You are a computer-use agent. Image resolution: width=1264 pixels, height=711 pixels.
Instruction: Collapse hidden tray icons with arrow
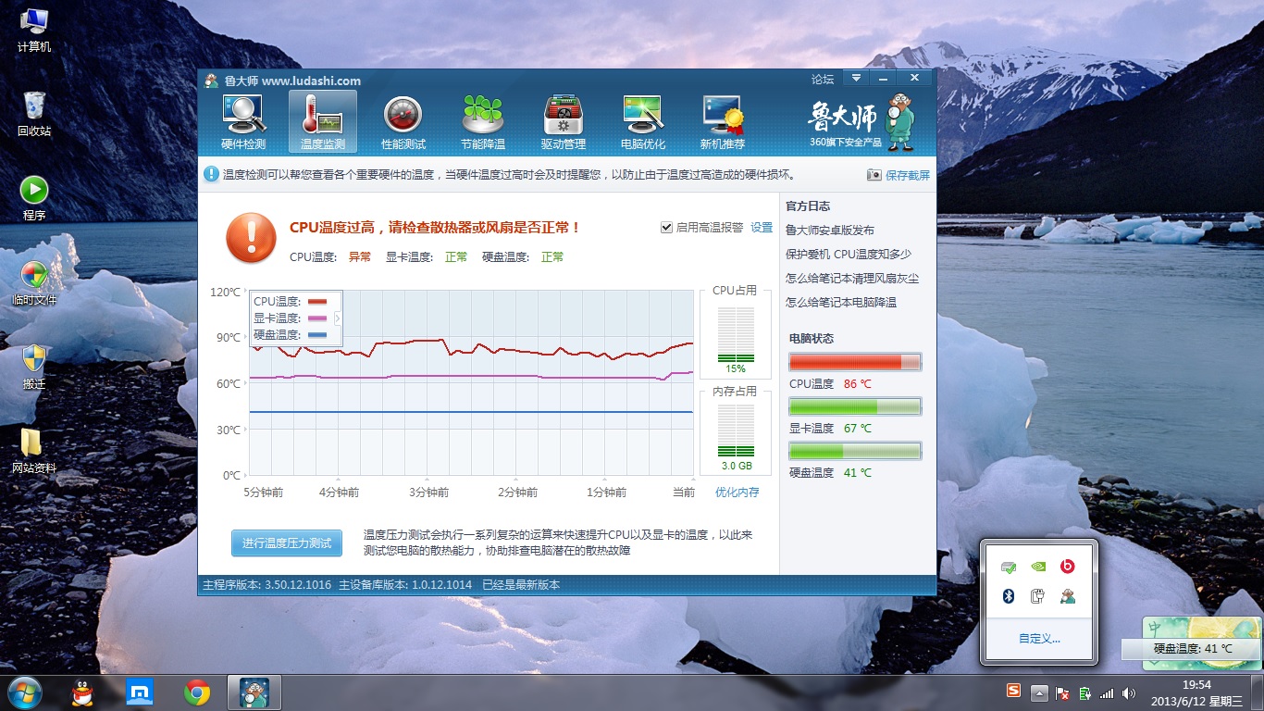1040,692
